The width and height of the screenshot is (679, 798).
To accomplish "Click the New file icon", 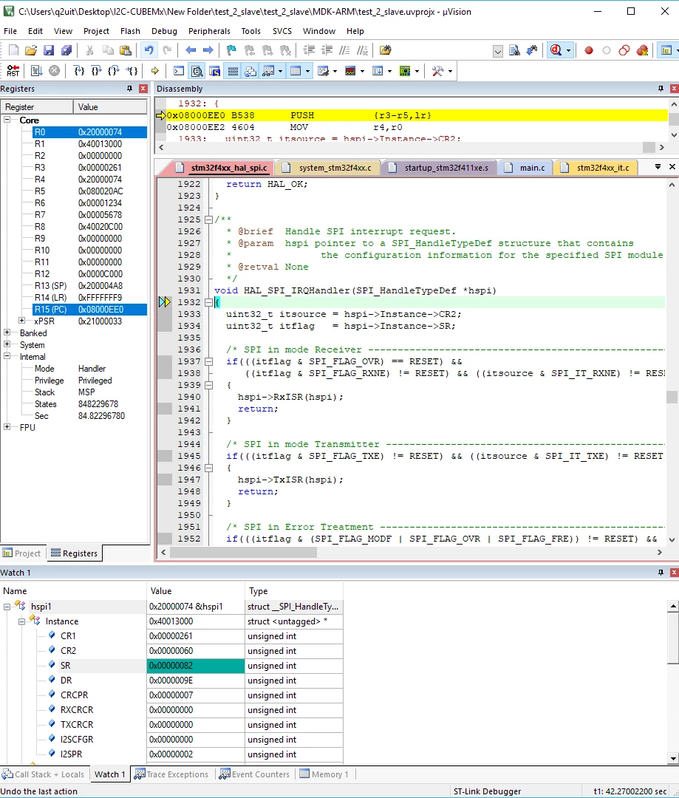I will click(14, 50).
